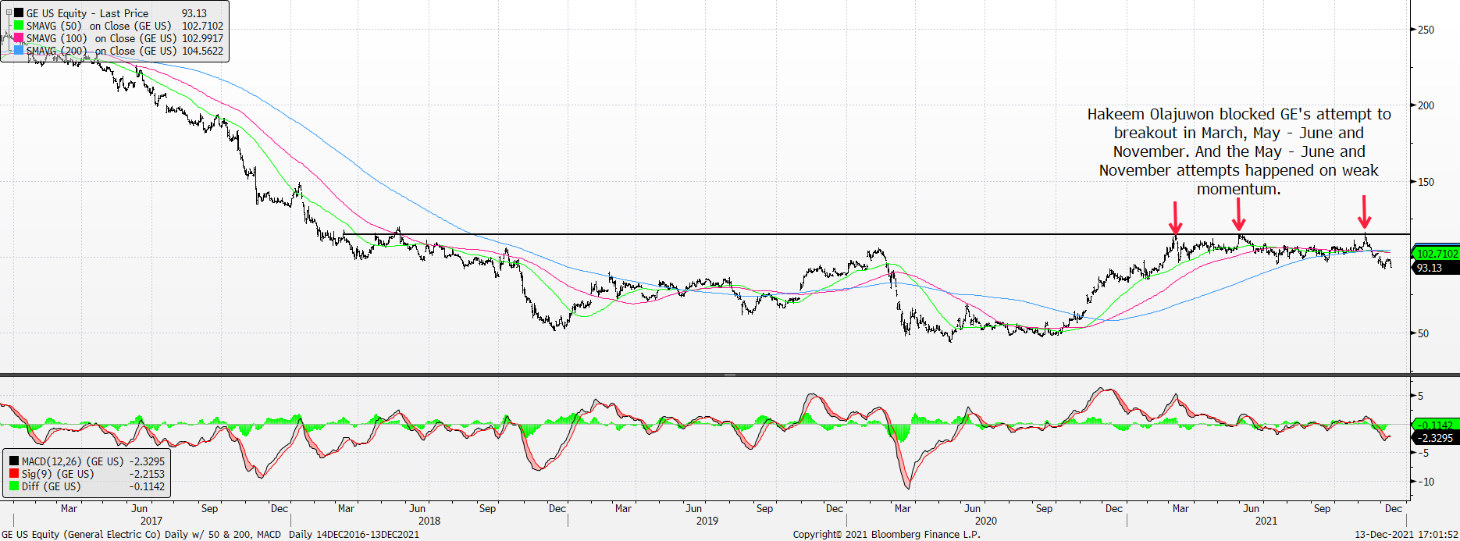Click the 2021 year label on time axis
Viewport: 1460px width, 541px height.
click(1266, 521)
